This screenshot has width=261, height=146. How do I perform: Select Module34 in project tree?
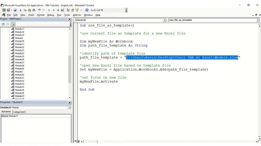tap(18, 87)
